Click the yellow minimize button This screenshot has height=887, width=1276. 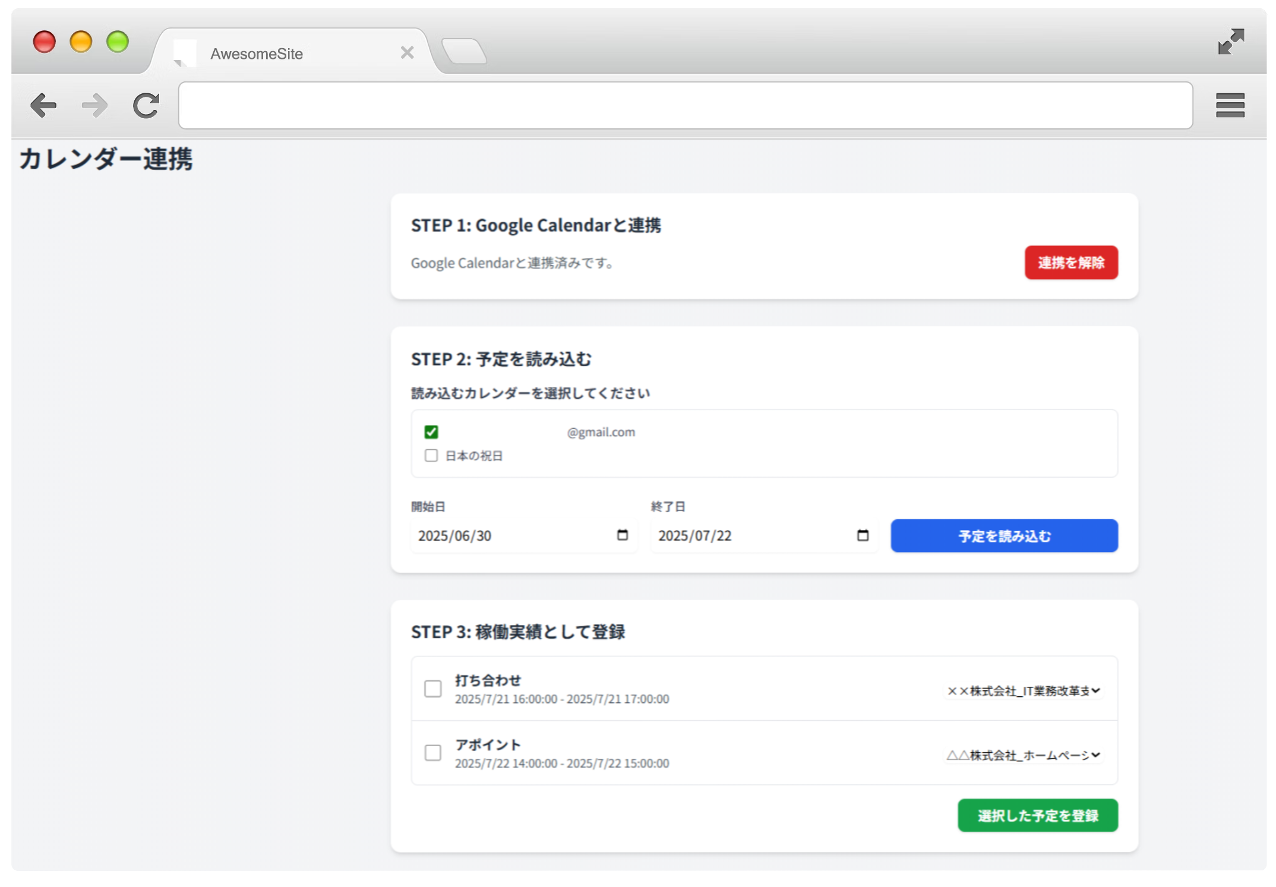[81, 42]
